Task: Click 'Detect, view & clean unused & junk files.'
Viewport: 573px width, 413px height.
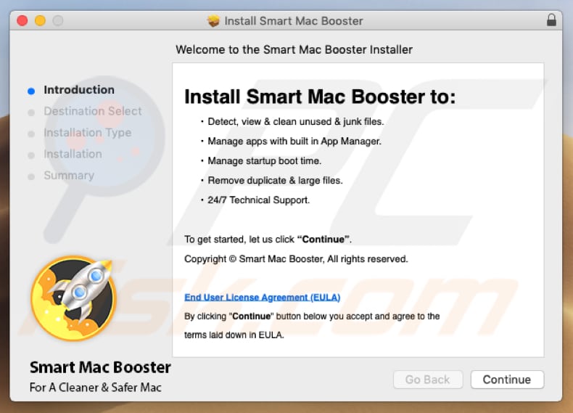Action: click(296, 121)
